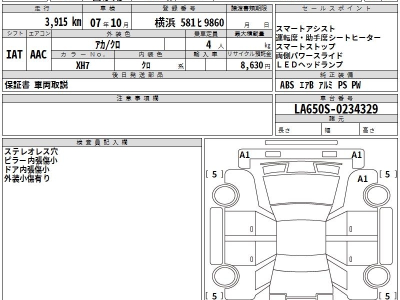Click the 走行 column header

click(42, 8)
